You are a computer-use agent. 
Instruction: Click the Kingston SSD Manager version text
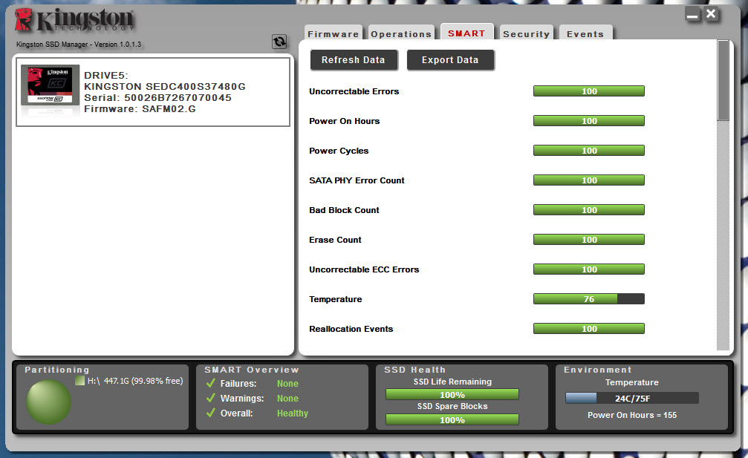pos(79,45)
